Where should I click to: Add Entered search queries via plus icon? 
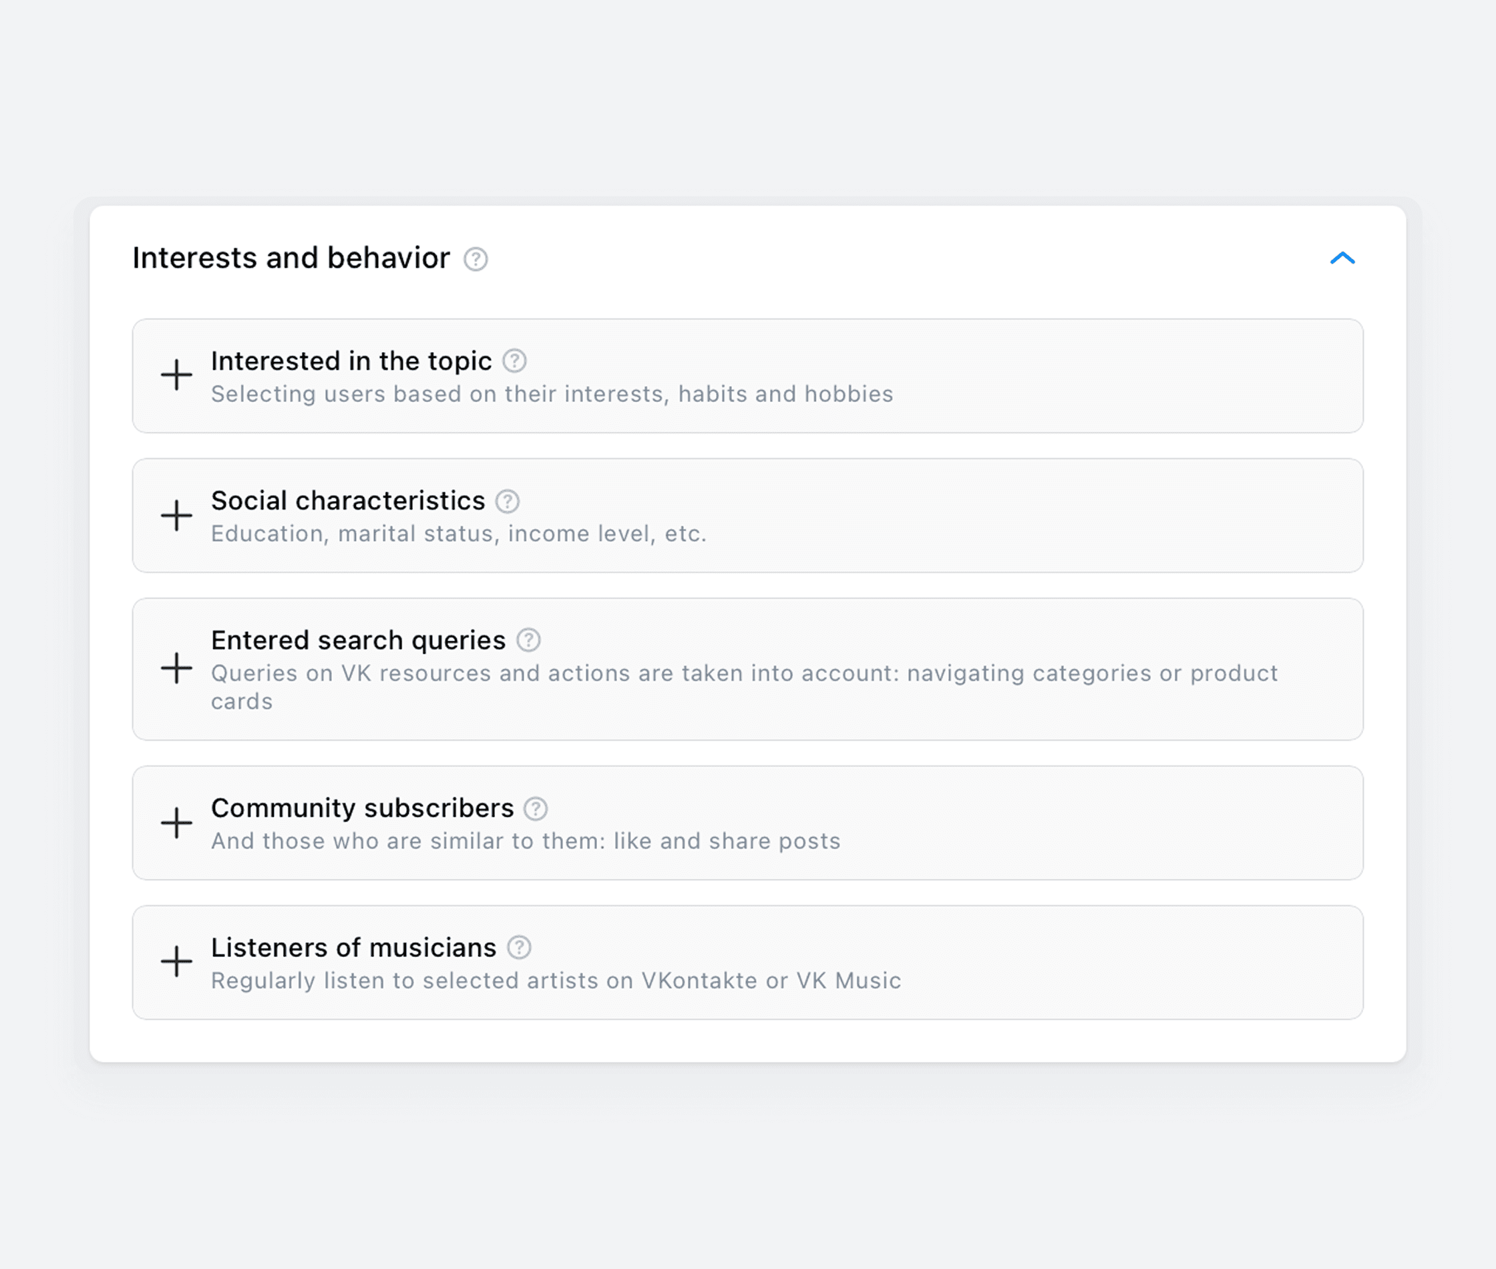(176, 669)
